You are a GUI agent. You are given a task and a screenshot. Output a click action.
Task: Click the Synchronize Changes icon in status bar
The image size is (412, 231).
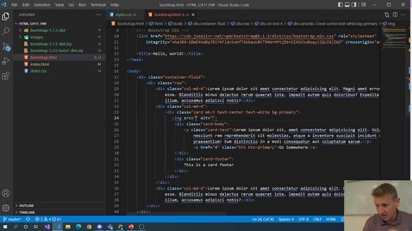point(28,219)
